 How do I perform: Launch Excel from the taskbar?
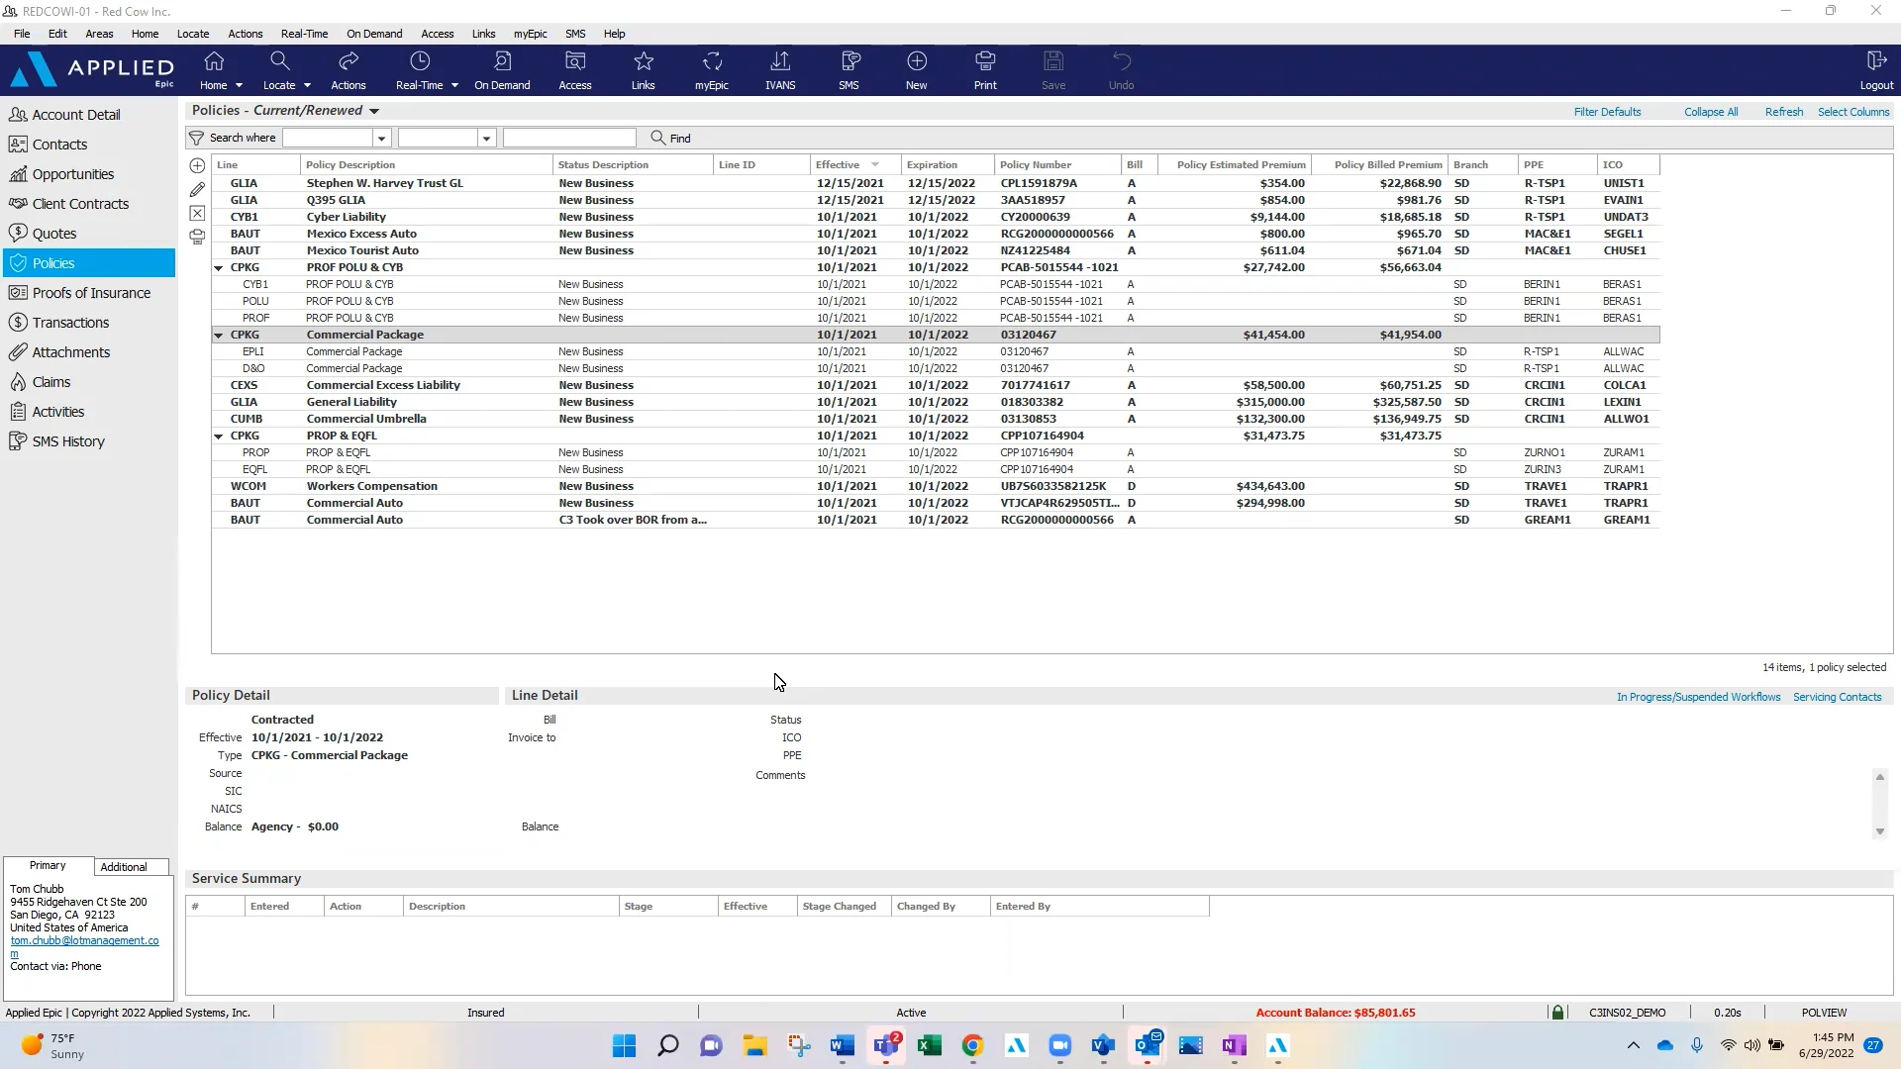click(930, 1046)
